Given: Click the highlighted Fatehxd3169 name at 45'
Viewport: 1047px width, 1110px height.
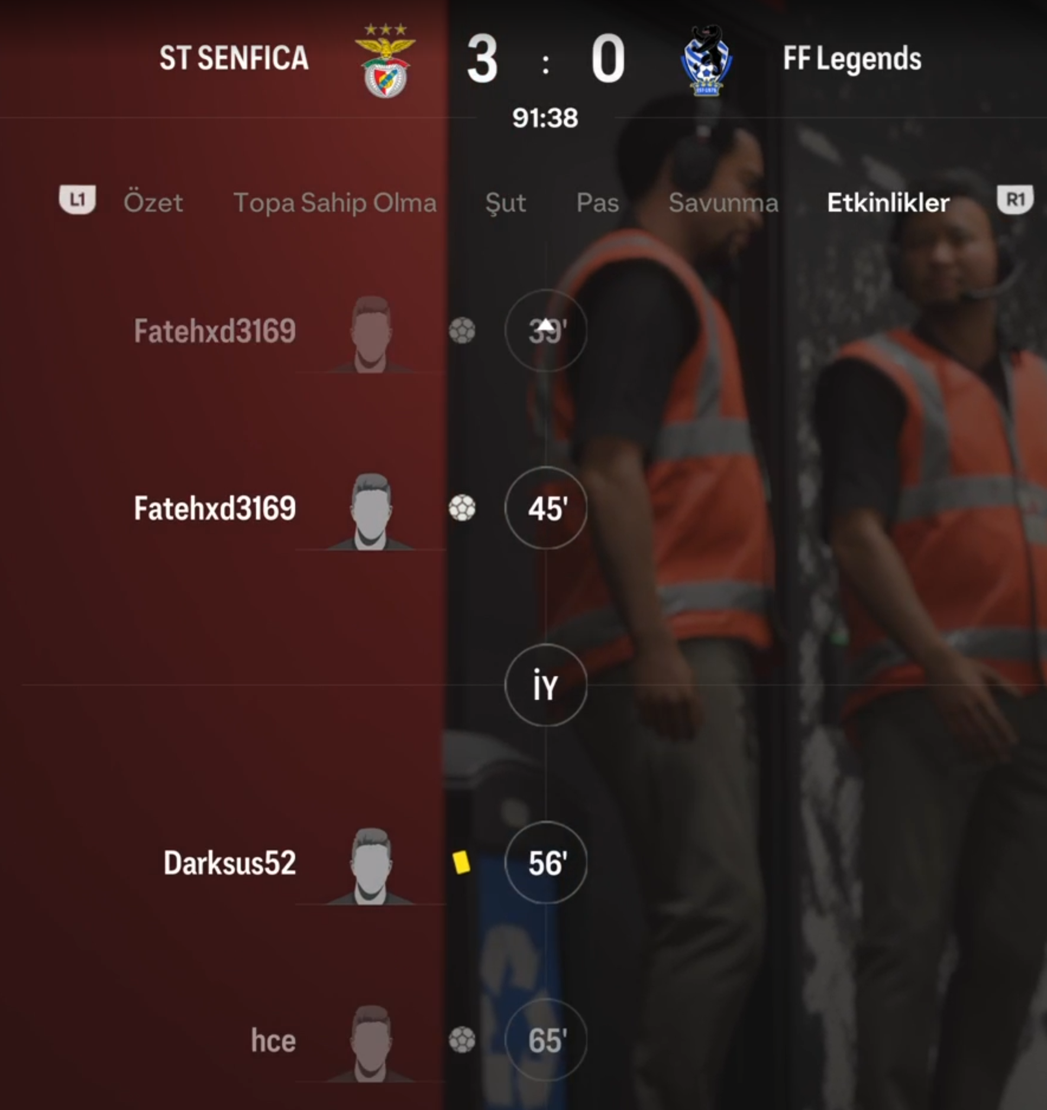Looking at the screenshot, I should click(215, 508).
